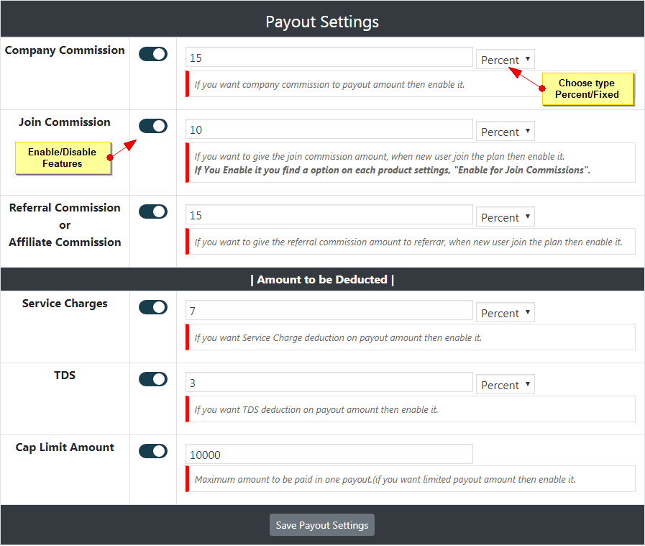Toggle the TDS deduction switch

point(152,378)
